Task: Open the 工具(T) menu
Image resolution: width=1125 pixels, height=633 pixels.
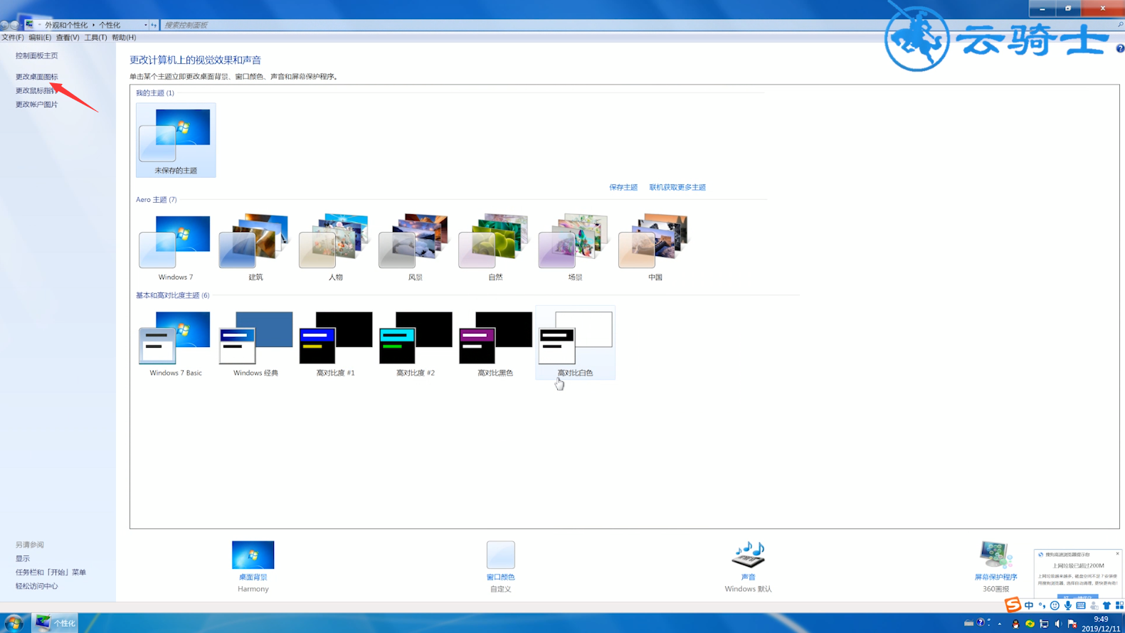Action: (x=95, y=38)
